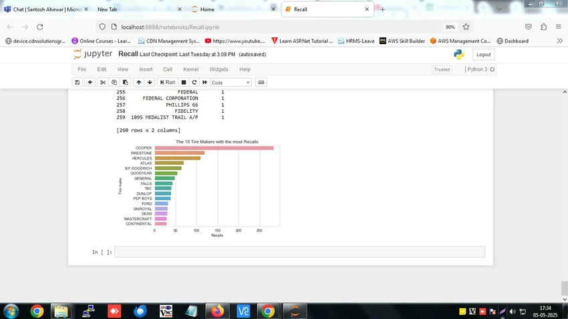Cut selected cells with scissors icon
This screenshot has height=319, width=568.
pyautogui.click(x=103, y=83)
